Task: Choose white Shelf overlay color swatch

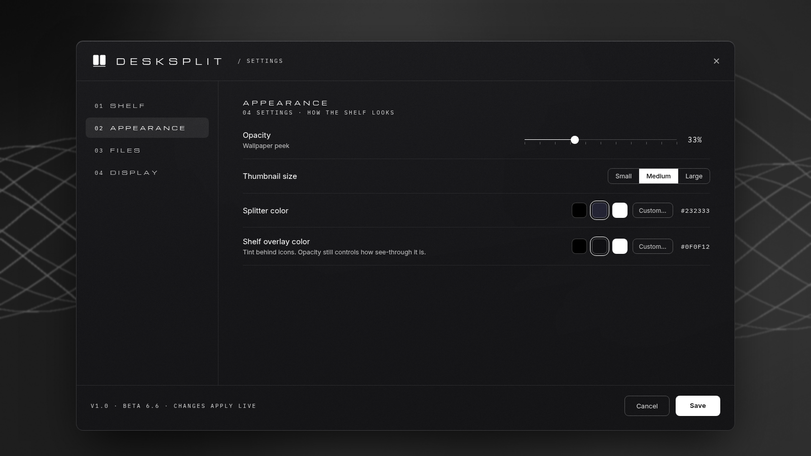Action: tap(620, 246)
